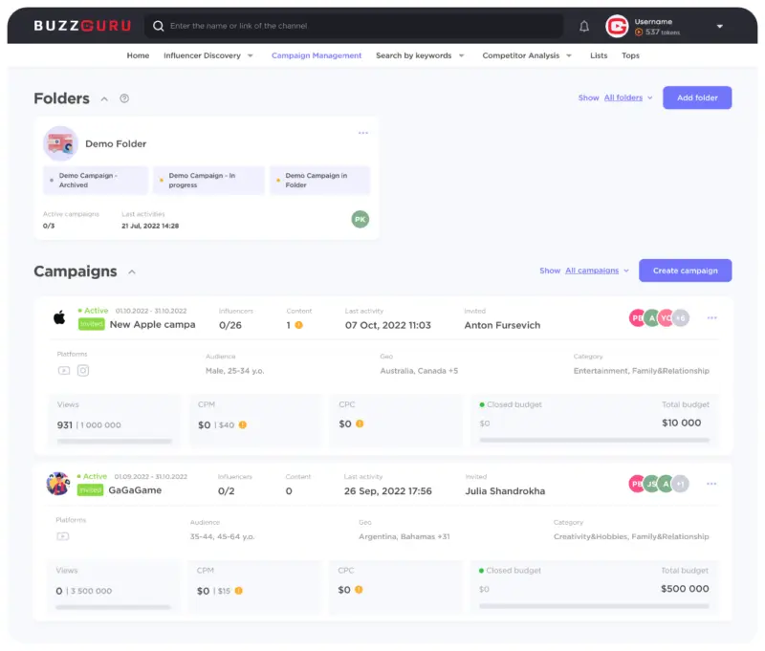The width and height of the screenshot is (765, 651).
Task: Click the channel search input field
Action: [x=363, y=27]
